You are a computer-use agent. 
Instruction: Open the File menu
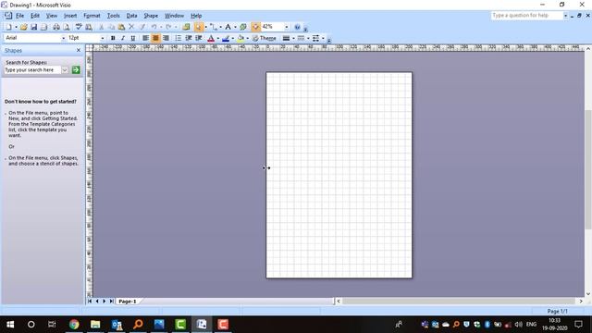(x=19, y=16)
